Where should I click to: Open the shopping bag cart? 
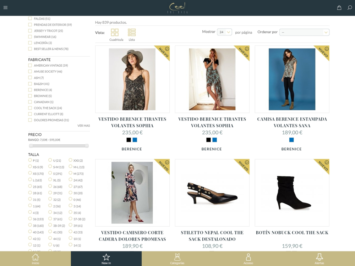339,8
